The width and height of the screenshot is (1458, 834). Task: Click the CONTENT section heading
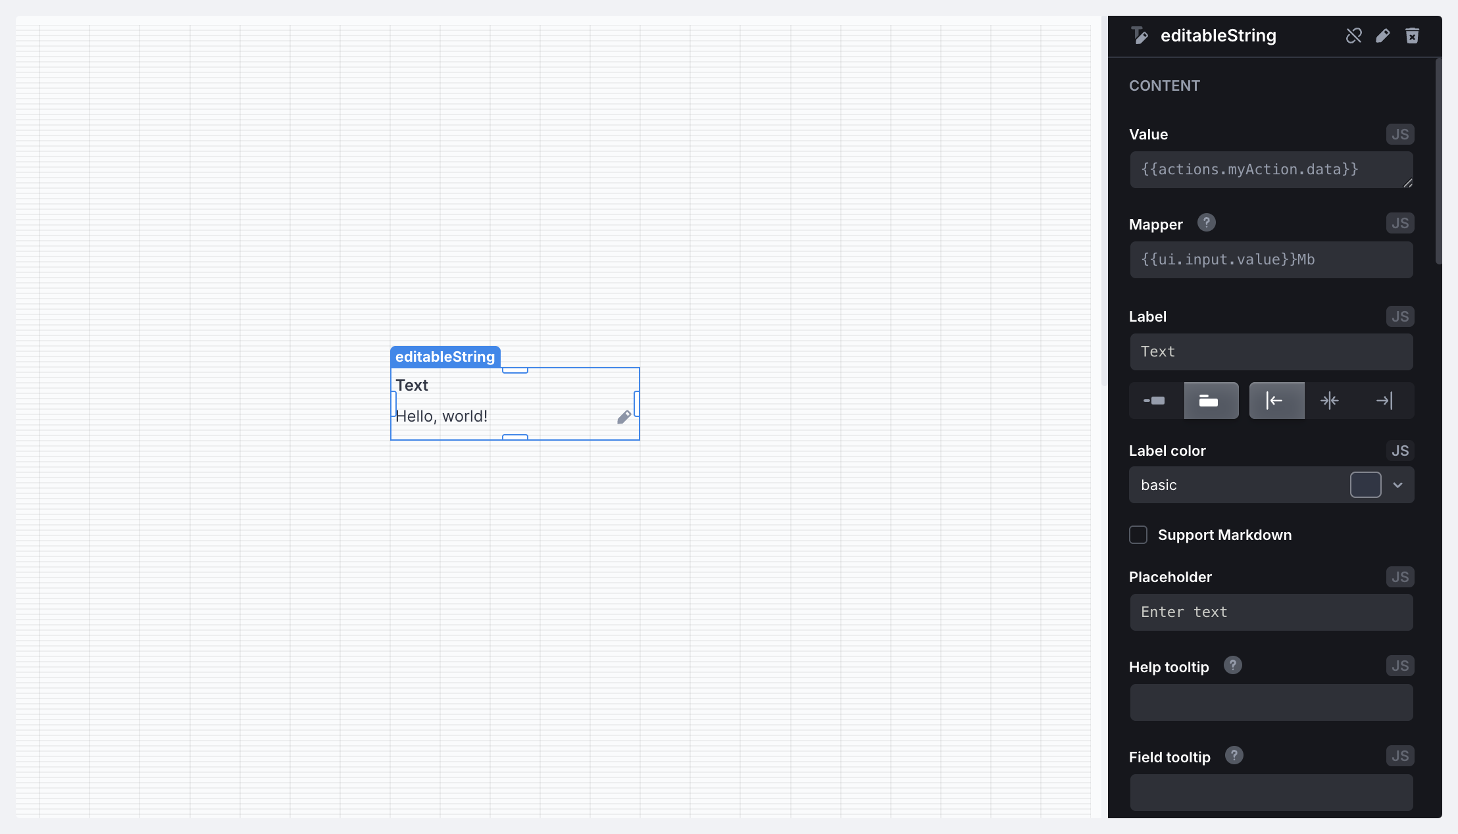click(x=1165, y=86)
